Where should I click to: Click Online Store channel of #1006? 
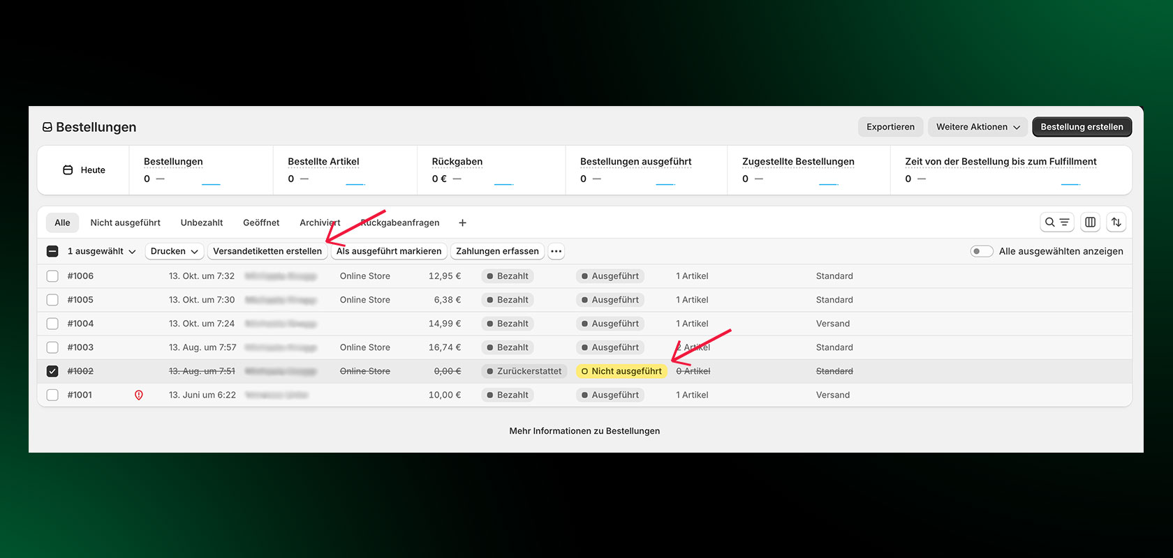tap(365, 276)
